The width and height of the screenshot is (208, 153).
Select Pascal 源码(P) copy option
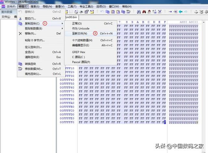tap(91, 62)
